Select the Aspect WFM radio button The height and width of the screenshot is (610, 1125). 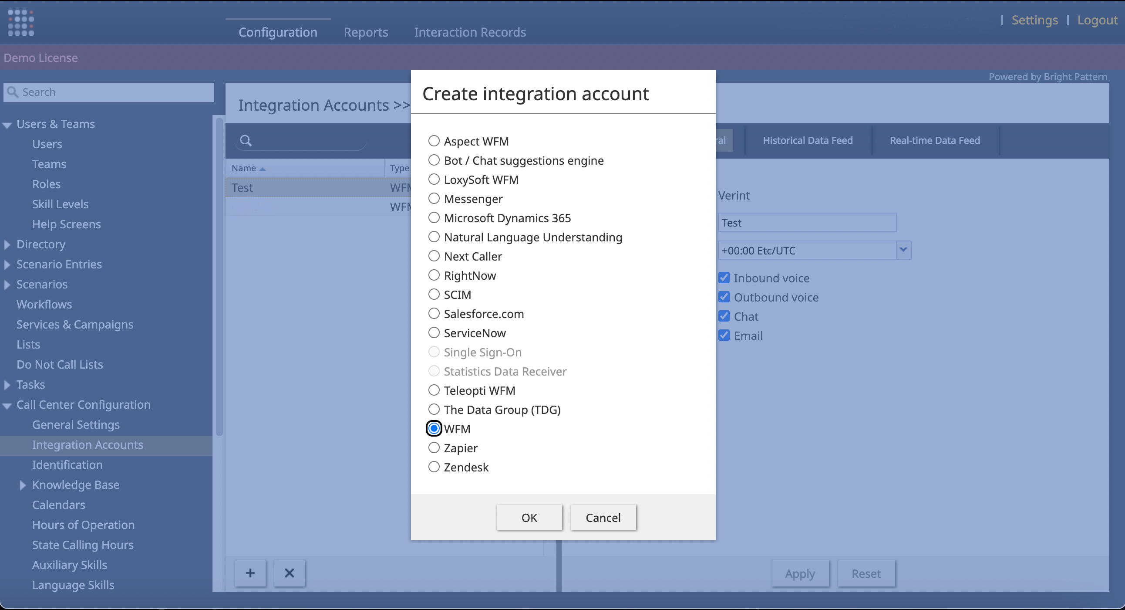pos(434,141)
